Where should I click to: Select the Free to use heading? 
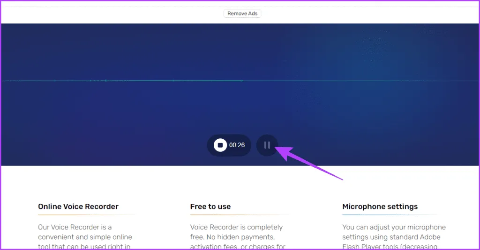click(x=210, y=207)
